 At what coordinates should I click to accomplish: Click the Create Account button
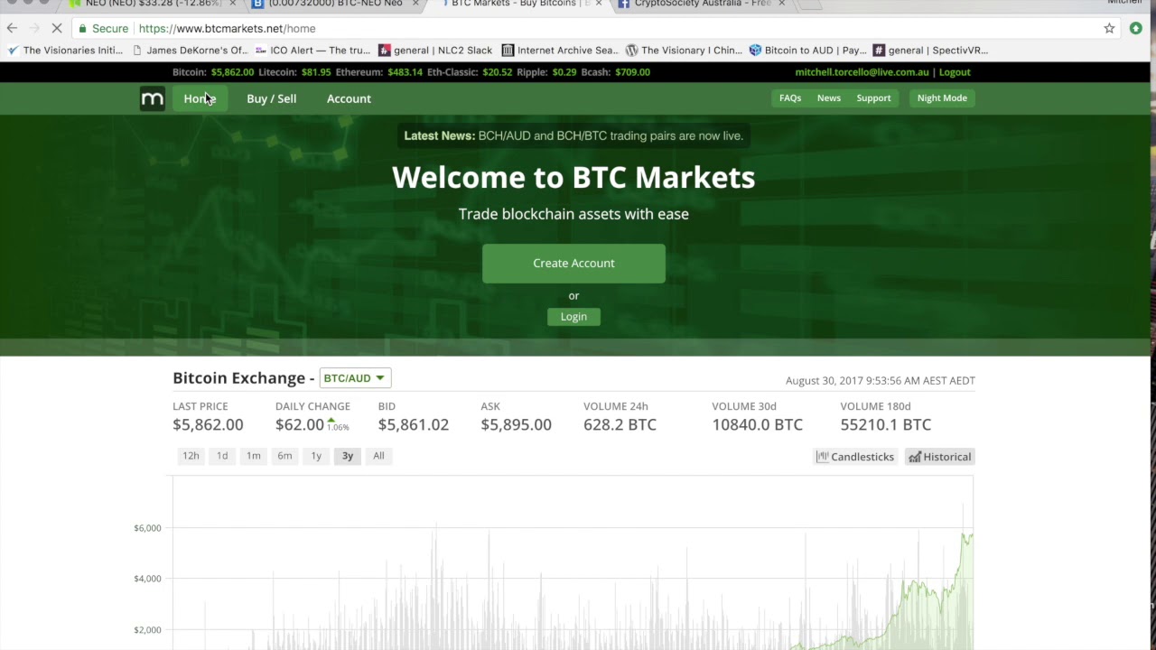coord(573,263)
